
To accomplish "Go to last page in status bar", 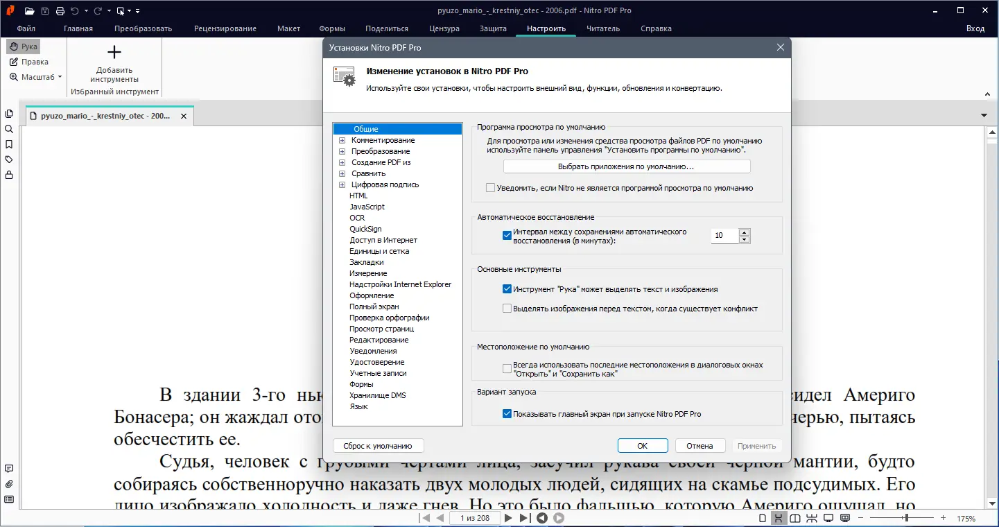I will [525, 518].
